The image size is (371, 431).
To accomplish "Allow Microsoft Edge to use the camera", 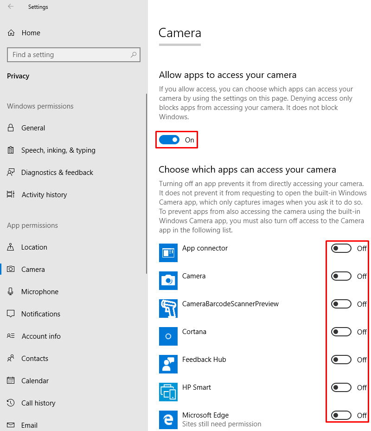I will pos(341,415).
